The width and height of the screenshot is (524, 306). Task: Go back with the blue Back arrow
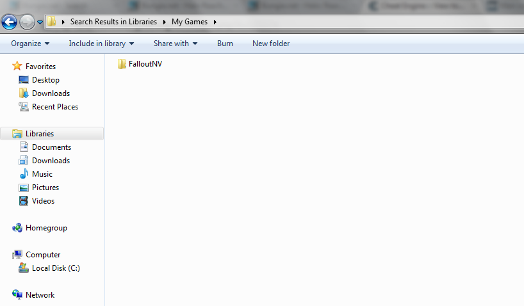[10, 22]
